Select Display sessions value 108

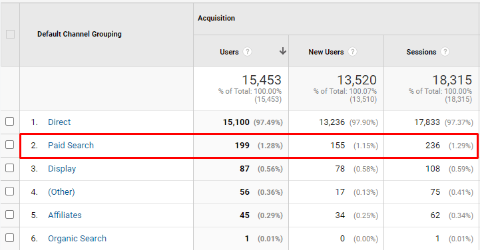click(433, 168)
